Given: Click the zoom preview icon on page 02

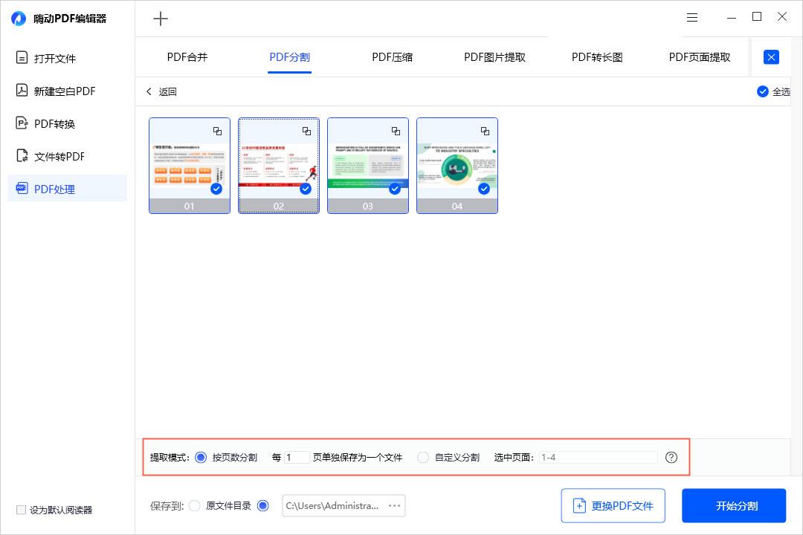Looking at the screenshot, I should coord(306,131).
